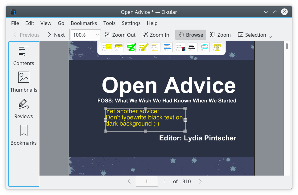Click the Next page button
Viewport: 298px width, 195px height.
56,35
